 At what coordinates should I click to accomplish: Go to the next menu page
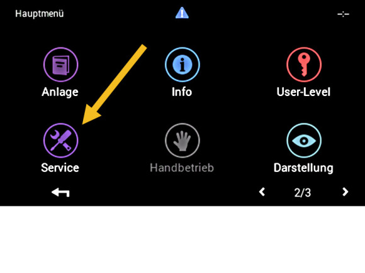(345, 192)
